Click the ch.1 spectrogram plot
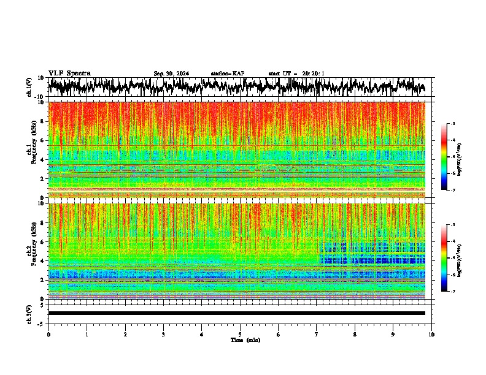The height and width of the screenshot is (375, 486). pyautogui.click(x=237, y=150)
